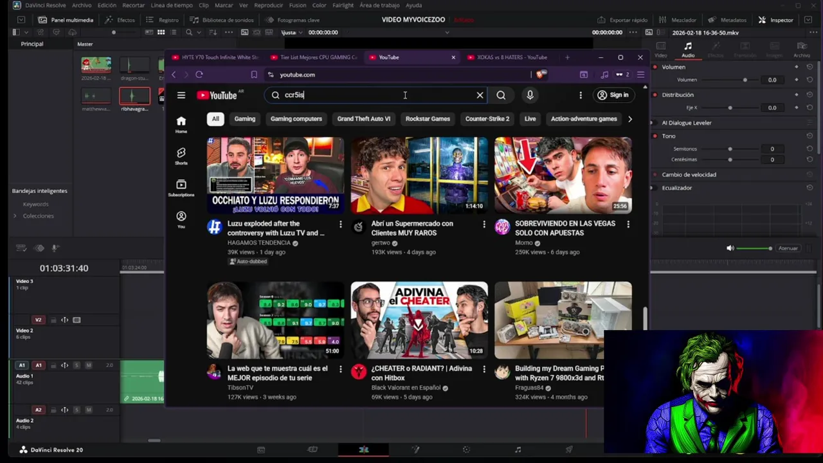Reload the browser page
Image resolution: width=823 pixels, height=463 pixels.
pyautogui.click(x=199, y=75)
